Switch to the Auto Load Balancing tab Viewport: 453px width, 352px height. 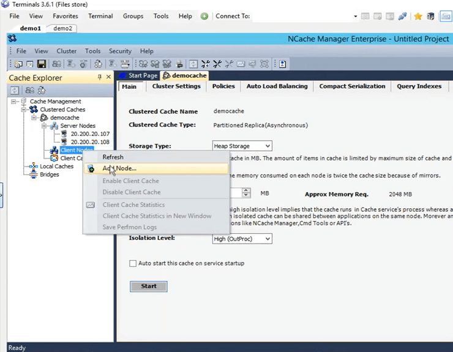pos(277,86)
